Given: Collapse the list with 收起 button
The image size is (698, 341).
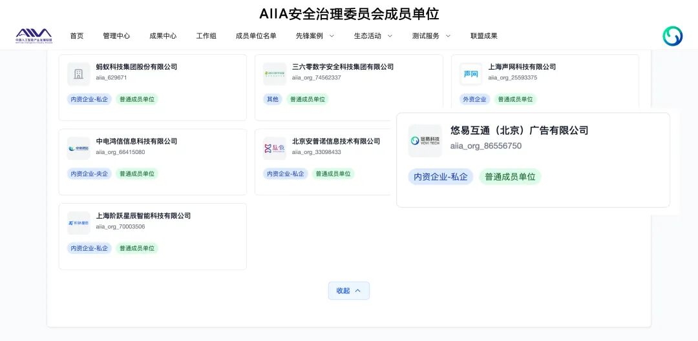Looking at the screenshot, I should point(349,291).
